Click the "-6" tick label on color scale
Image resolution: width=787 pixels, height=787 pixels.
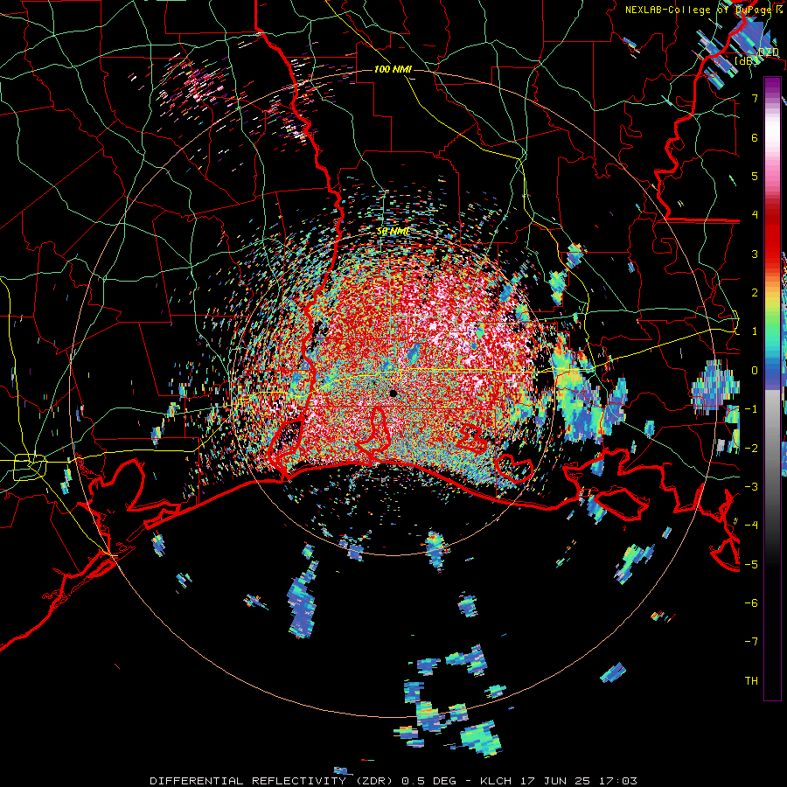click(751, 603)
